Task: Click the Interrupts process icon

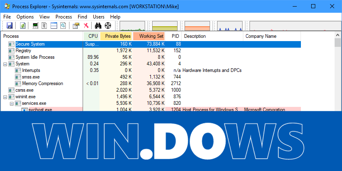Action: pos(18,70)
